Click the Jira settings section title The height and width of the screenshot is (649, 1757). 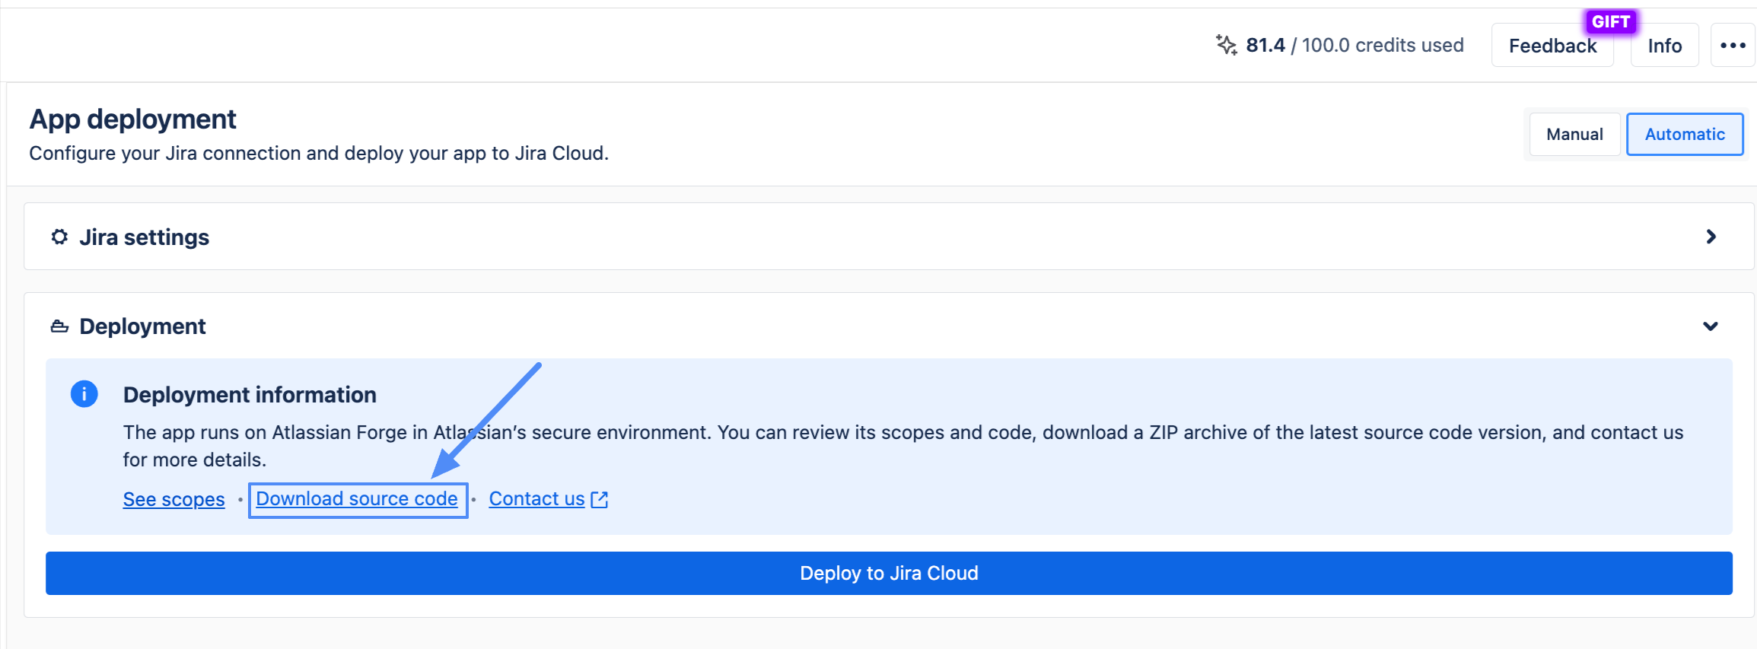pyautogui.click(x=144, y=237)
